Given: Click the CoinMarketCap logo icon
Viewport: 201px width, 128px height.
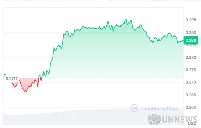Looking at the screenshot, I should tap(134, 108).
